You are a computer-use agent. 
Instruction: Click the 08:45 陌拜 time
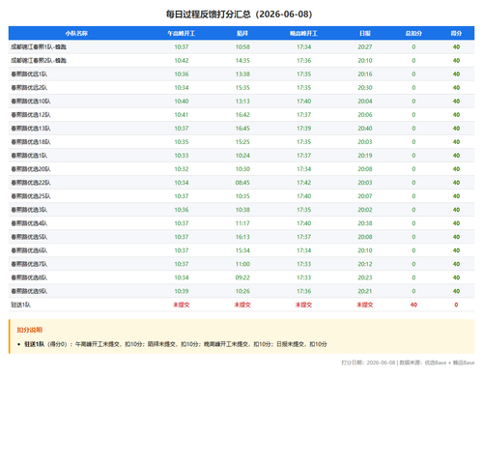(x=242, y=183)
